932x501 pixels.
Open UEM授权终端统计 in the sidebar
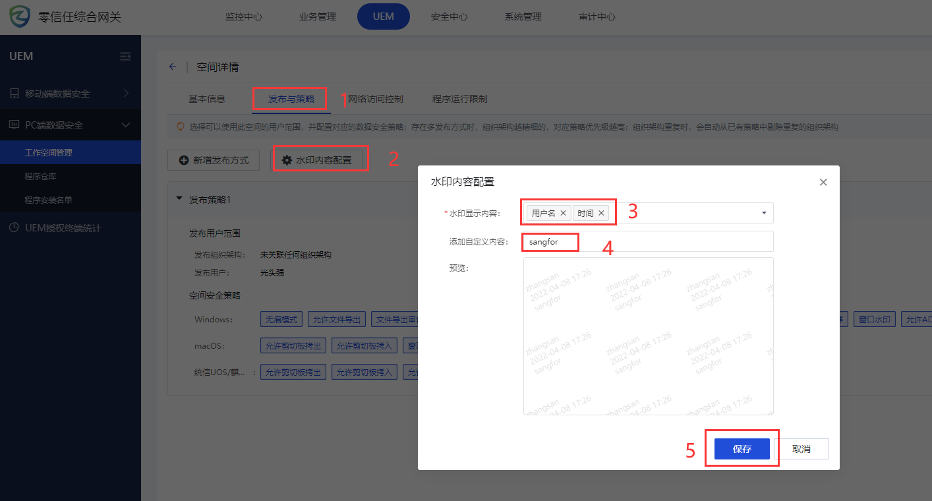point(71,228)
